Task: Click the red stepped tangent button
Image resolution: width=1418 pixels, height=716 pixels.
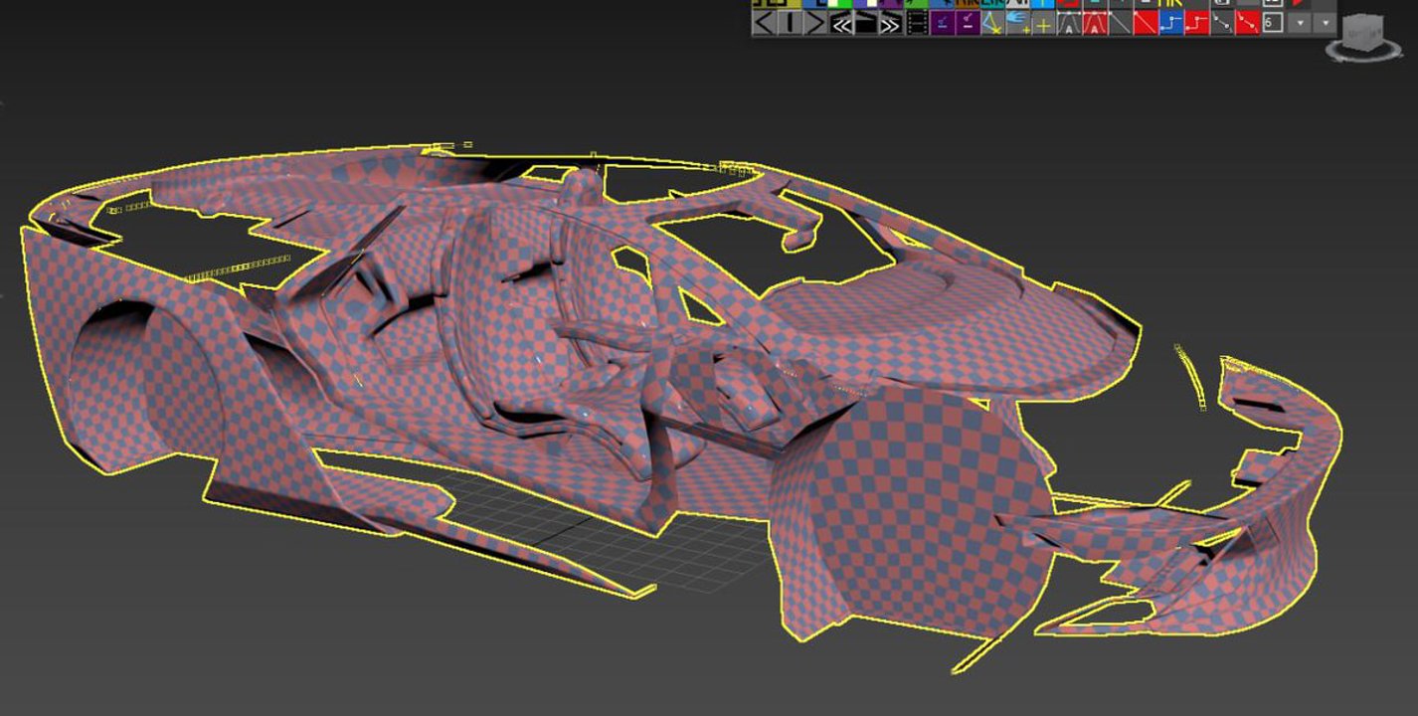Action: [x=1196, y=24]
